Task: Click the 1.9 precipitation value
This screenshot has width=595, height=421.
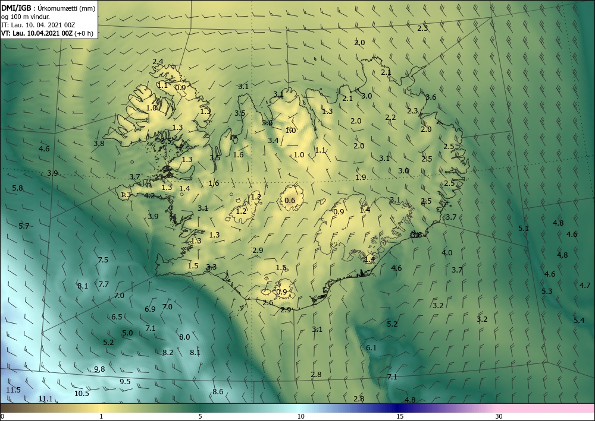Action: pyautogui.click(x=361, y=177)
